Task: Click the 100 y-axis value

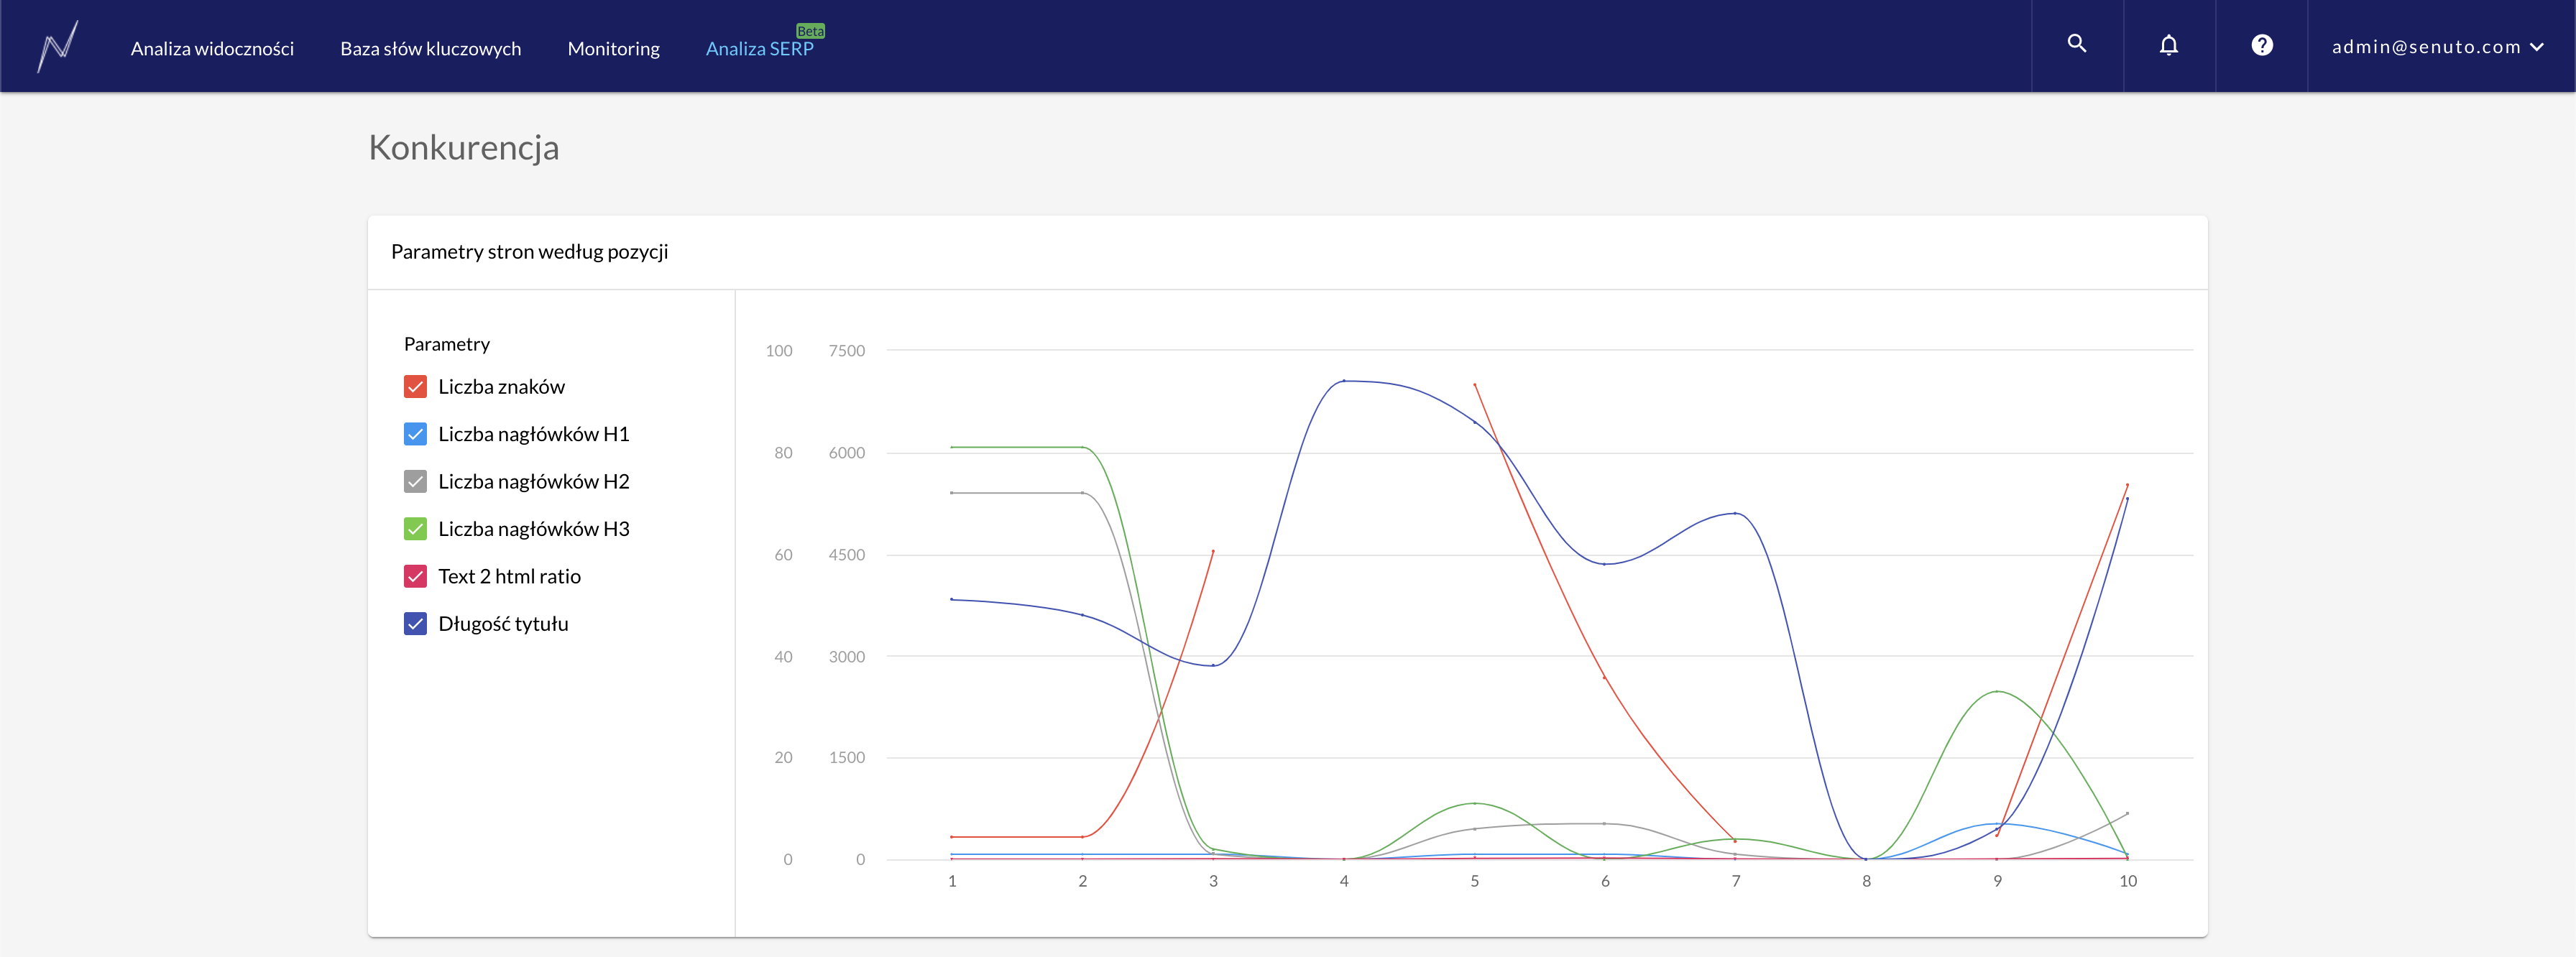Action: [x=779, y=351]
